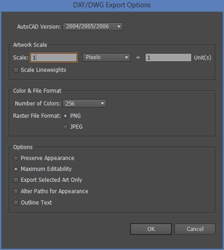
Task: Confirm export with the OK button
Action: click(x=151, y=229)
